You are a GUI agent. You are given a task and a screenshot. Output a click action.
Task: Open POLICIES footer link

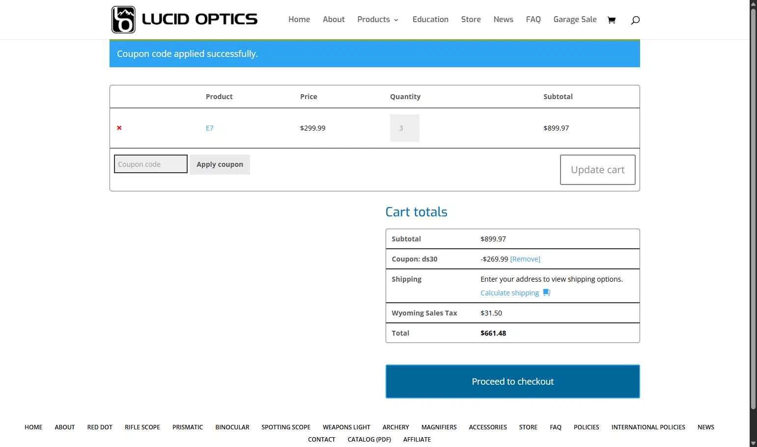point(587,427)
